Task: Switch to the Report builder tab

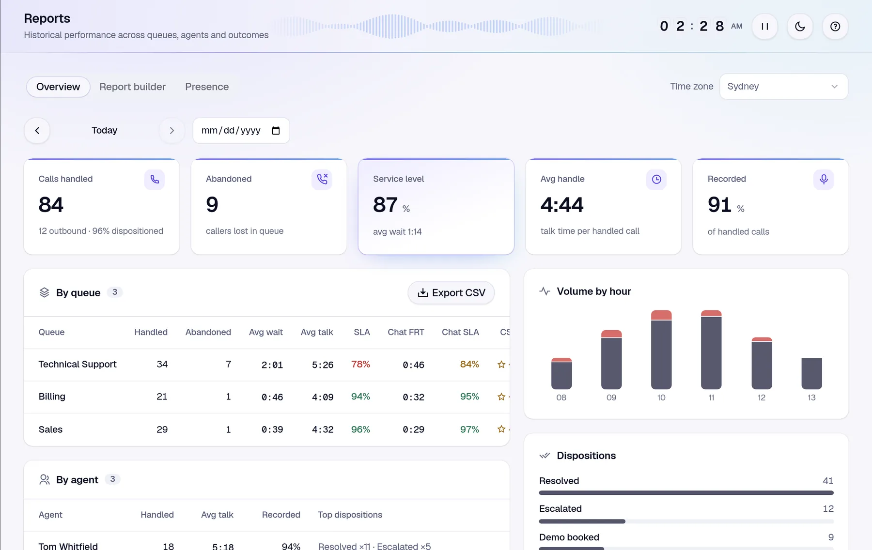Action: [x=132, y=87]
